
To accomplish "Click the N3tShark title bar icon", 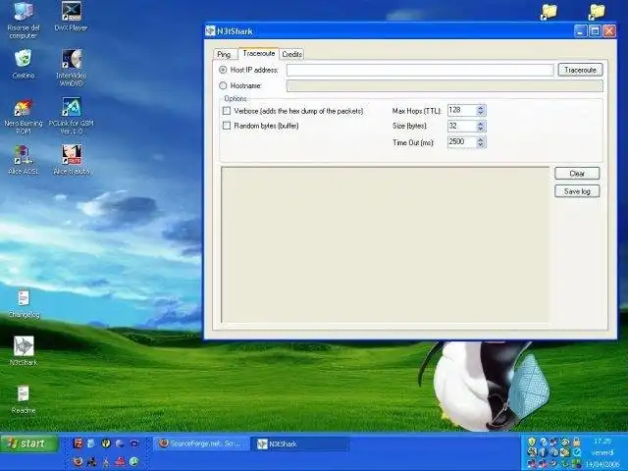I will click(210, 30).
